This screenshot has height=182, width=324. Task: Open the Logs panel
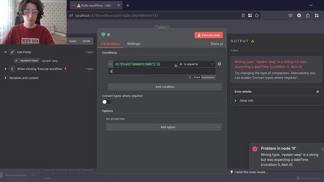pyautogui.click(x=47, y=178)
